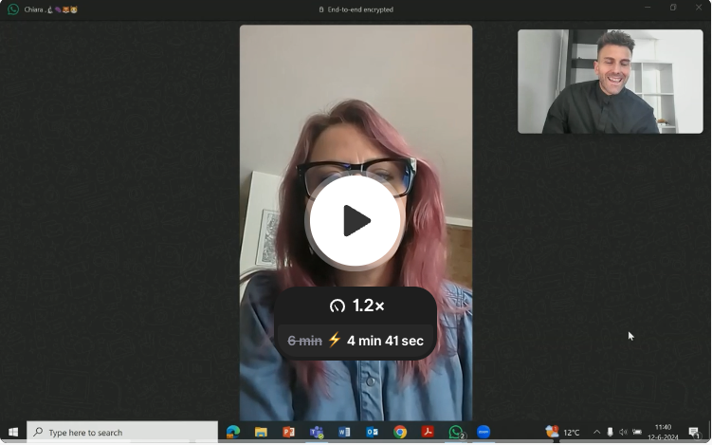The image size is (712, 445).
Task: Click the 1.2× playback speed indicator
Action: [x=356, y=306]
